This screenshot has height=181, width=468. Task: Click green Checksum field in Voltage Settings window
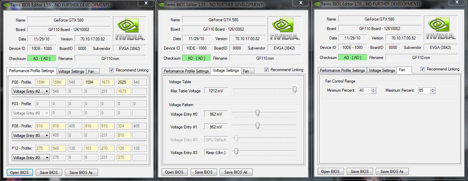point(196,58)
